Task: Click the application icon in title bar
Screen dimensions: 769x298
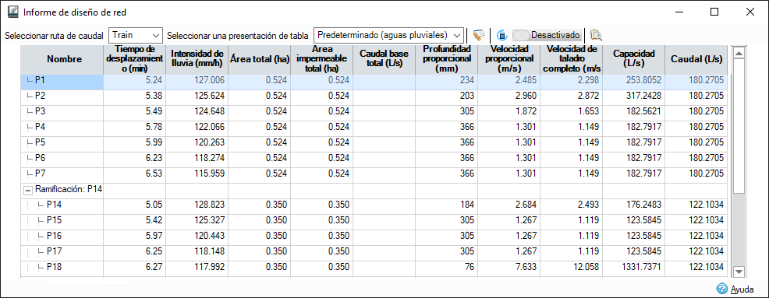Action: point(14,12)
